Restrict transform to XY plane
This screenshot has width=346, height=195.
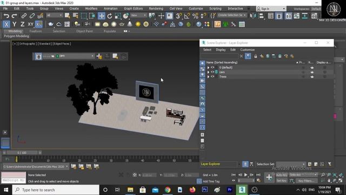tap(30, 24)
